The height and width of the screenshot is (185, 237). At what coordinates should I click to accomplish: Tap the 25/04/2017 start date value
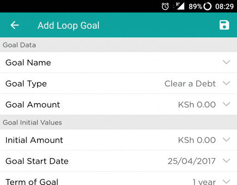coord(192,161)
